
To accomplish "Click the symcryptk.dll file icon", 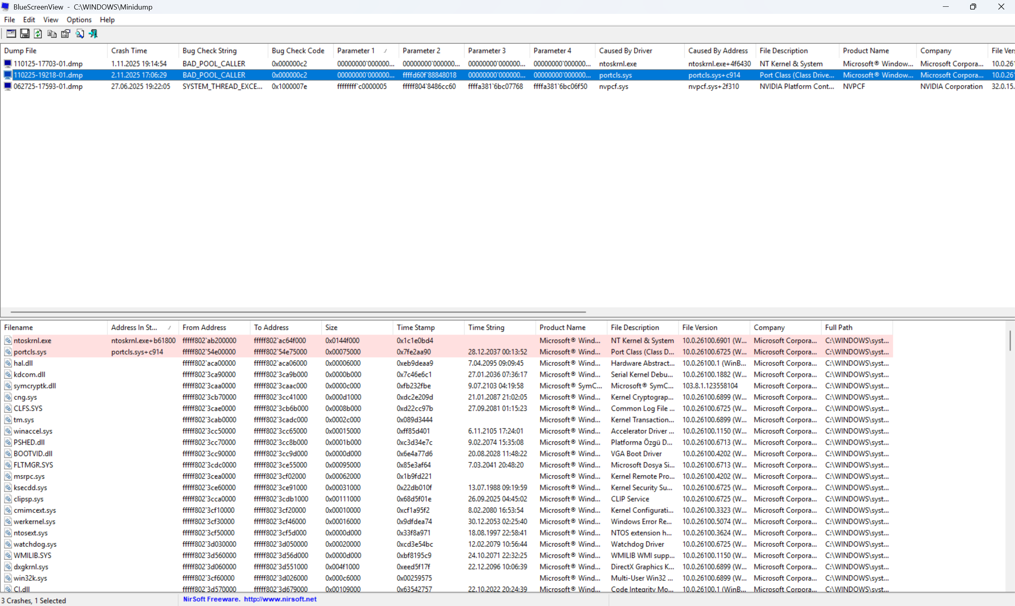I will (x=8, y=386).
